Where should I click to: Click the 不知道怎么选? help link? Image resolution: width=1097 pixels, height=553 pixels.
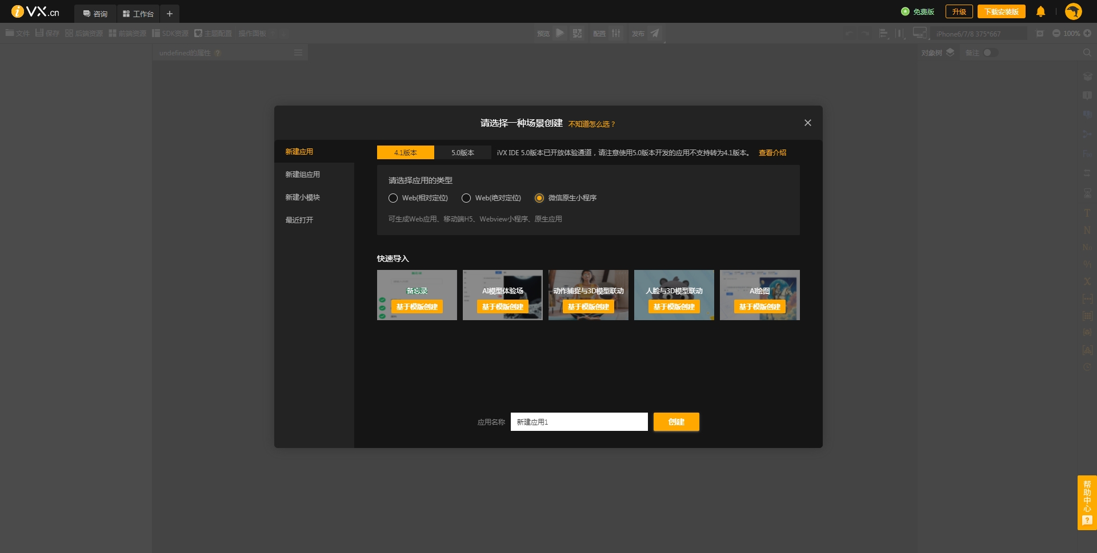point(592,124)
